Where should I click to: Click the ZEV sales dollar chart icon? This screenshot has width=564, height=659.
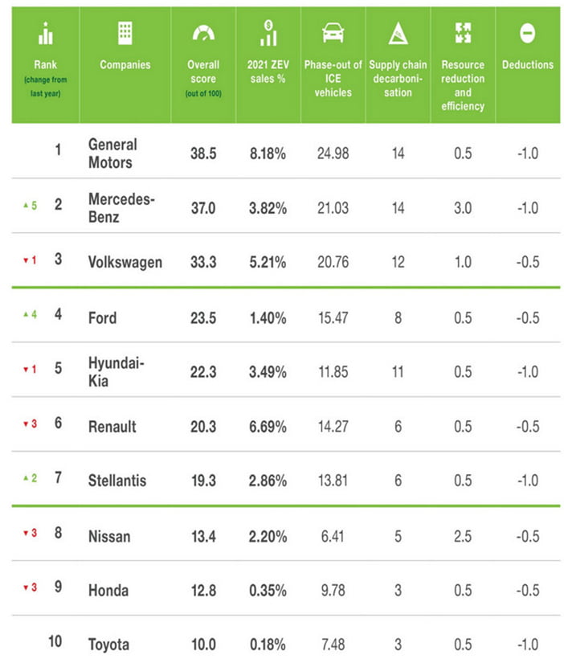click(268, 33)
